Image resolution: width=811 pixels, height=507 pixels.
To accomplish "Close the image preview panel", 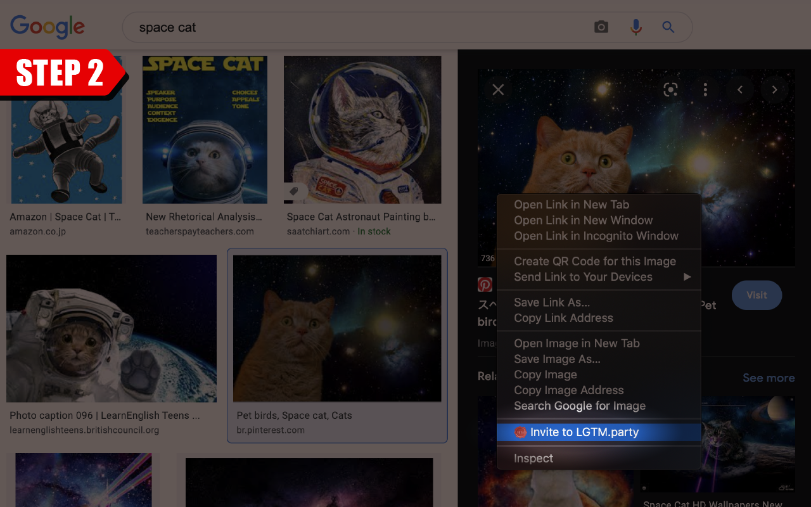I will tap(498, 90).
